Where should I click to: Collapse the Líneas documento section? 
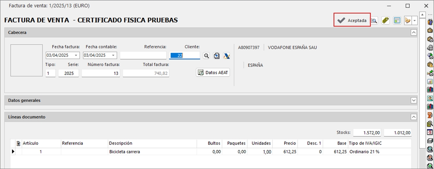[x=414, y=117]
